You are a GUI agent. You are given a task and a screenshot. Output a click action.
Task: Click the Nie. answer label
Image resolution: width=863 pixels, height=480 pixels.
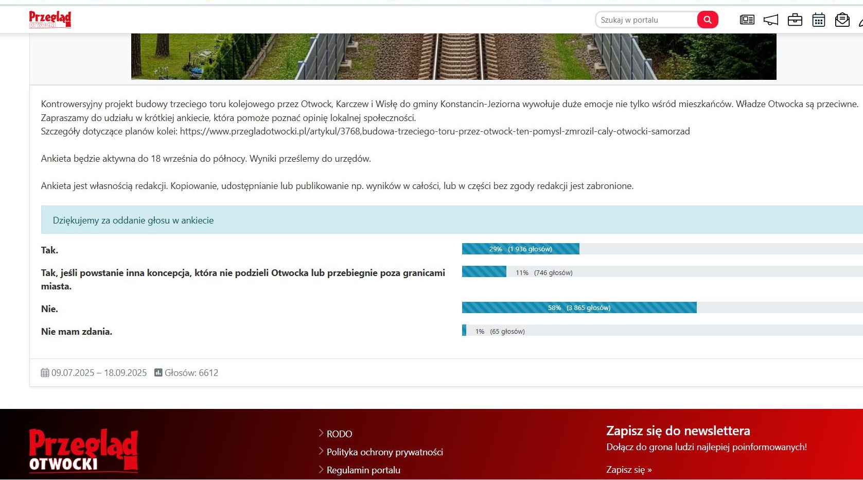coord(50,309)
